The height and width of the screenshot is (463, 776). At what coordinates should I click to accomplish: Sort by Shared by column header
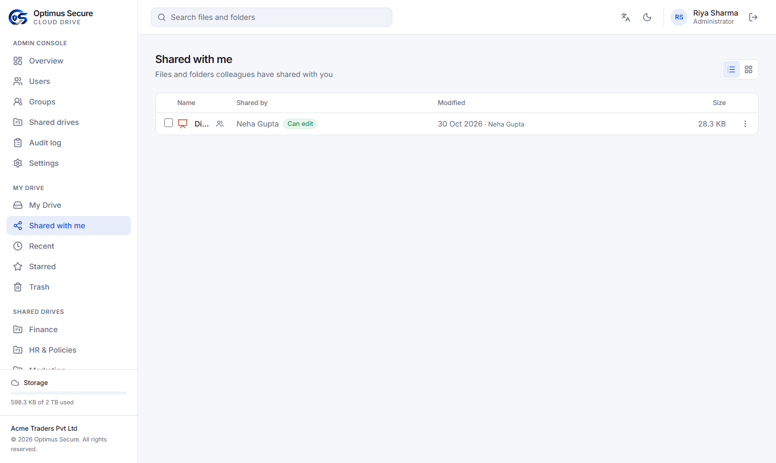click(252, 103)
